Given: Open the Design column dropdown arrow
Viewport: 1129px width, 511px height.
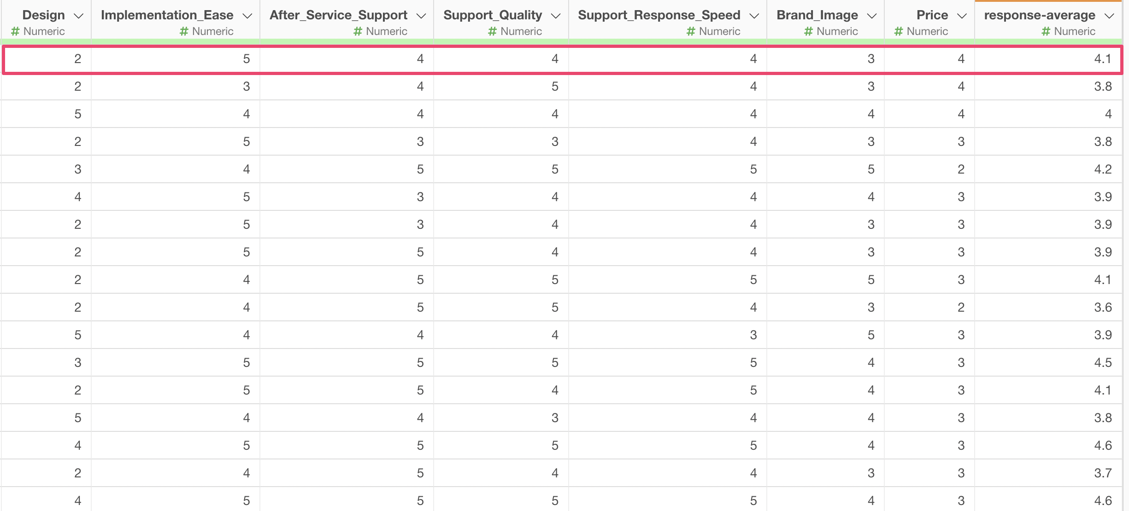Looking at the screenshot, I should point(79,16).
